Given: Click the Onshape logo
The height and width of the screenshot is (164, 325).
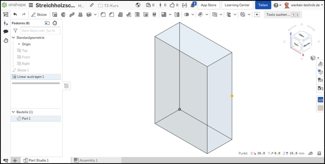Looking at the screenshot, I should coord(14,5).
